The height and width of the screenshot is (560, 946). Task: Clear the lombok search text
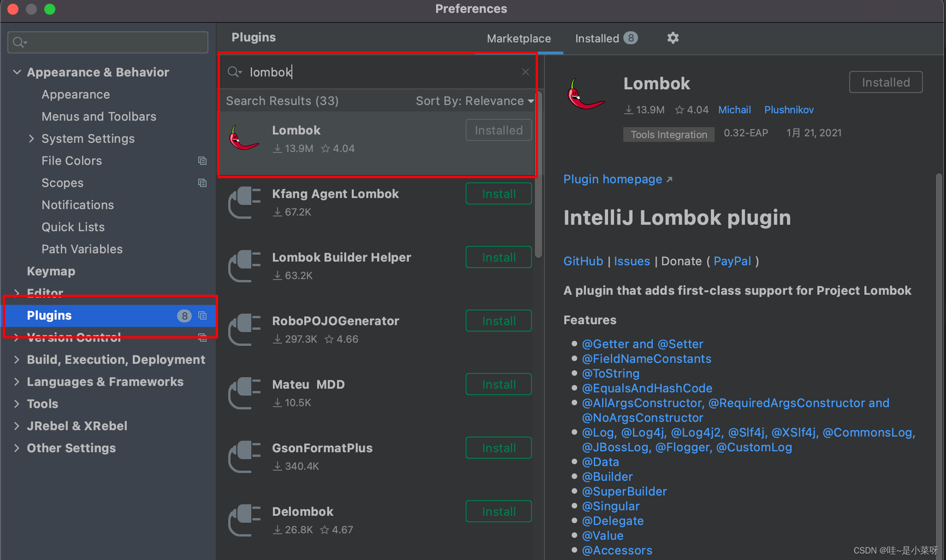click(525, 72)
